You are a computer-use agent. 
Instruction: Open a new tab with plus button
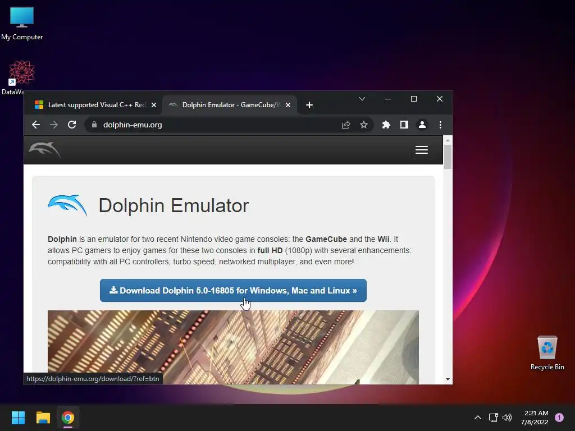click(x=309, y=105)
